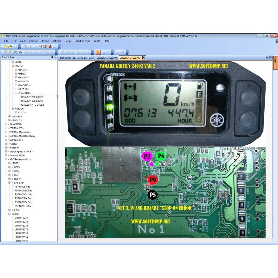Screen dimensions: 278x278
Task: Open the collapsed Output side panel
Action: click(x=275, y=63)
